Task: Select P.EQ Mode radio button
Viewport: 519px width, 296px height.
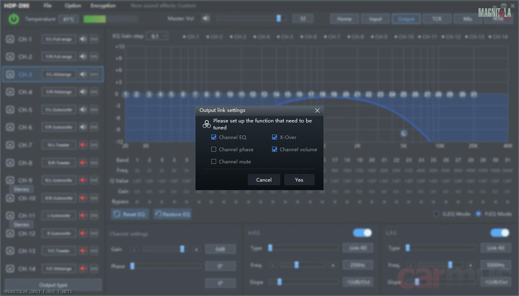Action: coord(478,214)
